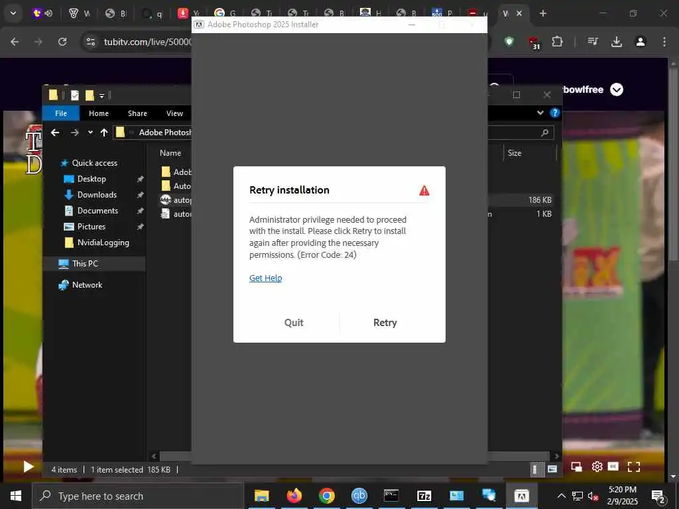The width and height of the screenshot is (679, 509).
Task: Enter fullscreen on Tubi player
Action: (633, 467)
